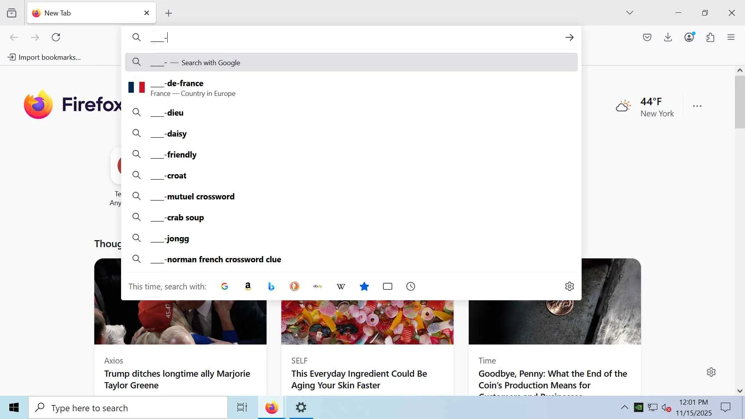Viewport: 745px width, 419px height.
Task: Search with Wikipedia icon
Action: coord(341,286)
